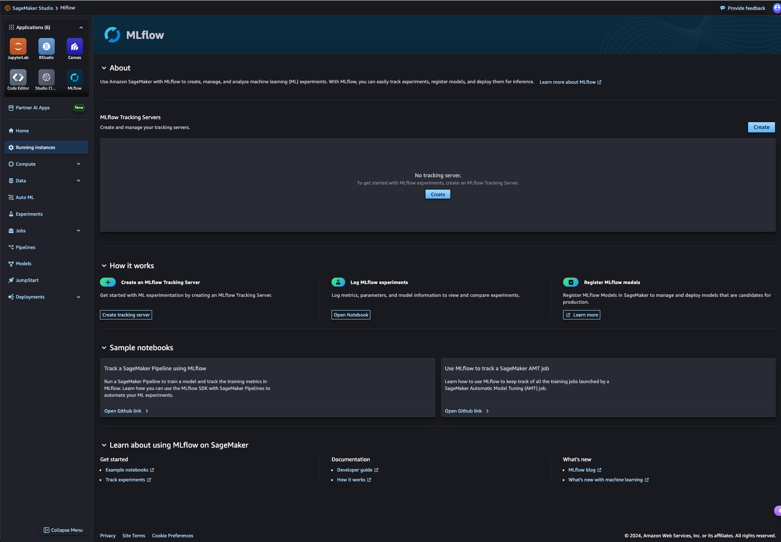Screen dimensions: 781x542
Task: Expand the Deployments menu chevron
Action: (x=79, y=297)
